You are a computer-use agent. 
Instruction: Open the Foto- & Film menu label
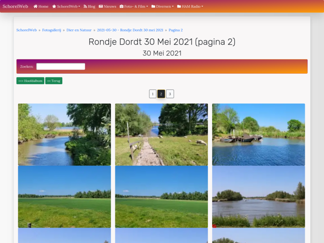(135, 6)
